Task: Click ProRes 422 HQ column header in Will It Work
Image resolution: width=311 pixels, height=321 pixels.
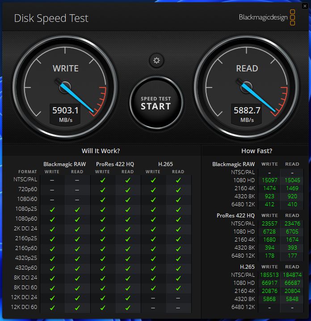Action: tap(115, 164)
